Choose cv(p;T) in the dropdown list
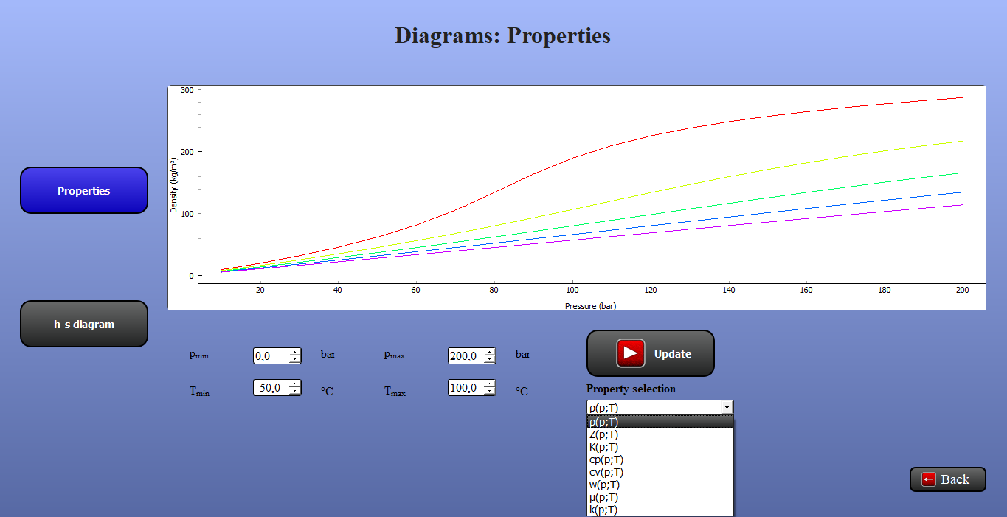This screenshot has width=1007, height=517. pyautogui.click(x=660, y=472)
